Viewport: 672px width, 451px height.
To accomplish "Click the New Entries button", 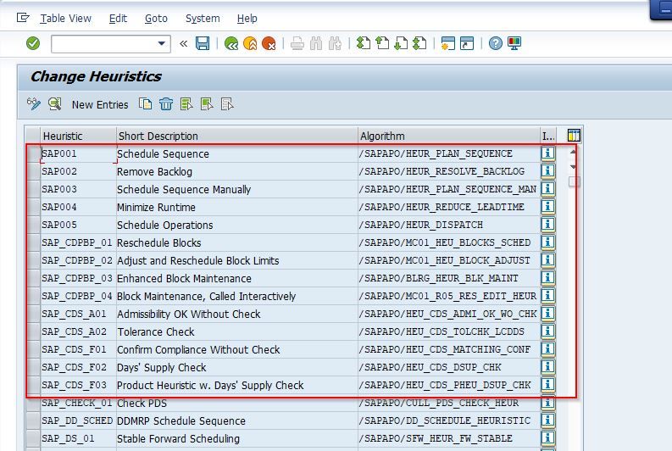I will [100, 104].
